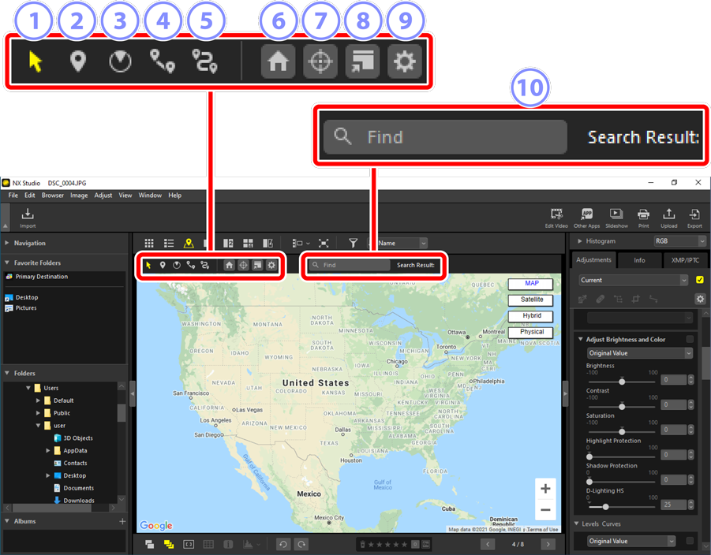Screen dimensions: 711x555
Task: Open the before-and-after comparison view
Action: point(268,244)
